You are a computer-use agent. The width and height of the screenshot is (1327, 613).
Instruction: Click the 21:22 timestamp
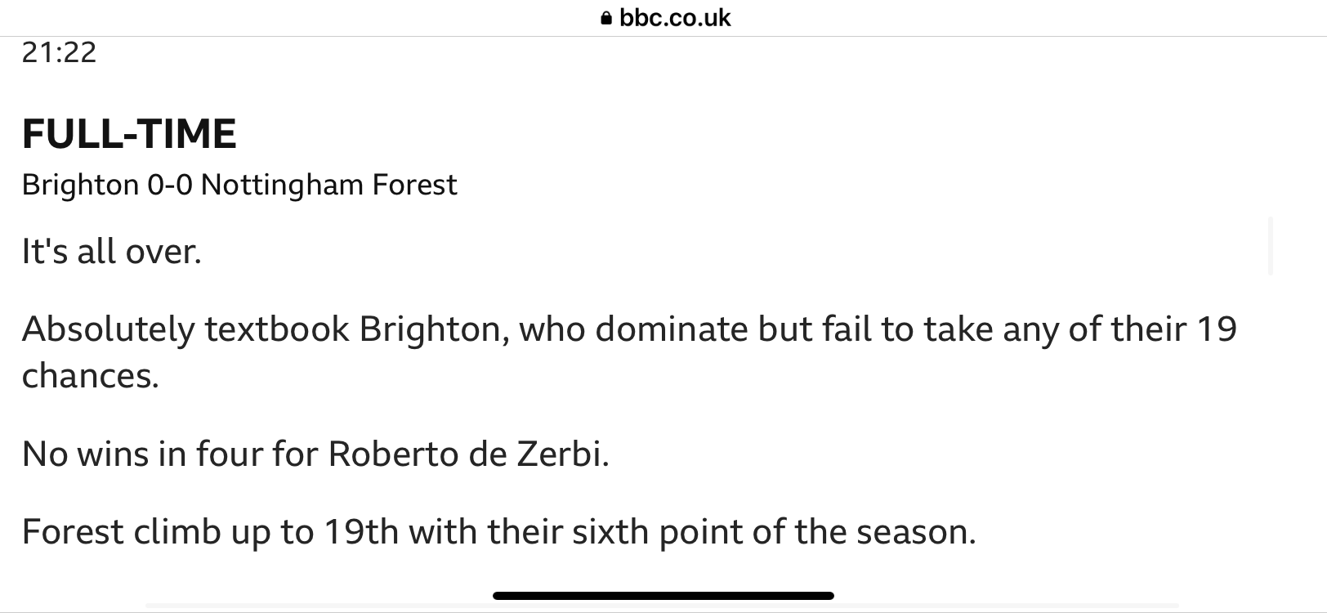tap(59, 52)
